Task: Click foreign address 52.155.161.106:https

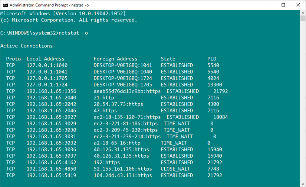Action: tap(123, 169)
